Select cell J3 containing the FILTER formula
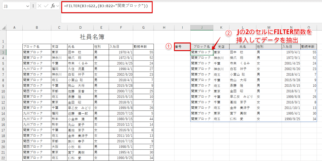Image resolution: width=322 pixels, height=161 pixels. coord(202,52)
